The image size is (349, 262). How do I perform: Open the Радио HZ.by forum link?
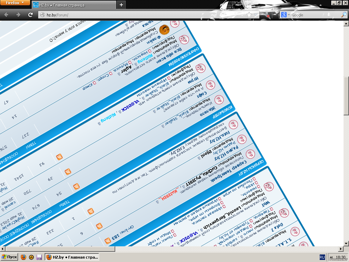click(226, 153)
